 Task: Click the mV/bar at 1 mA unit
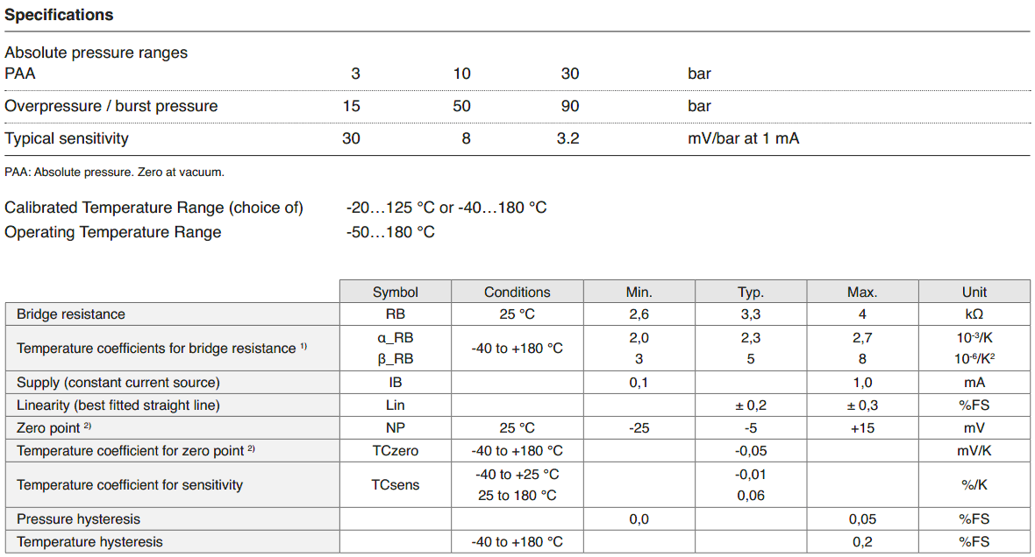743,138
